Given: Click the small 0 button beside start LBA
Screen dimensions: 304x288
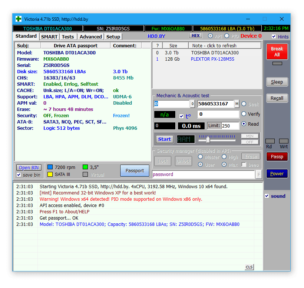Looking at the screenshot, I should tap(192, 104).
